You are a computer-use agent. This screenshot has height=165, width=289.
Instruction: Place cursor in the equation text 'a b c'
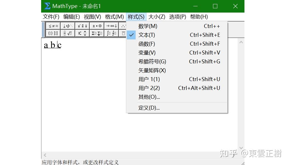coord(53,45)
